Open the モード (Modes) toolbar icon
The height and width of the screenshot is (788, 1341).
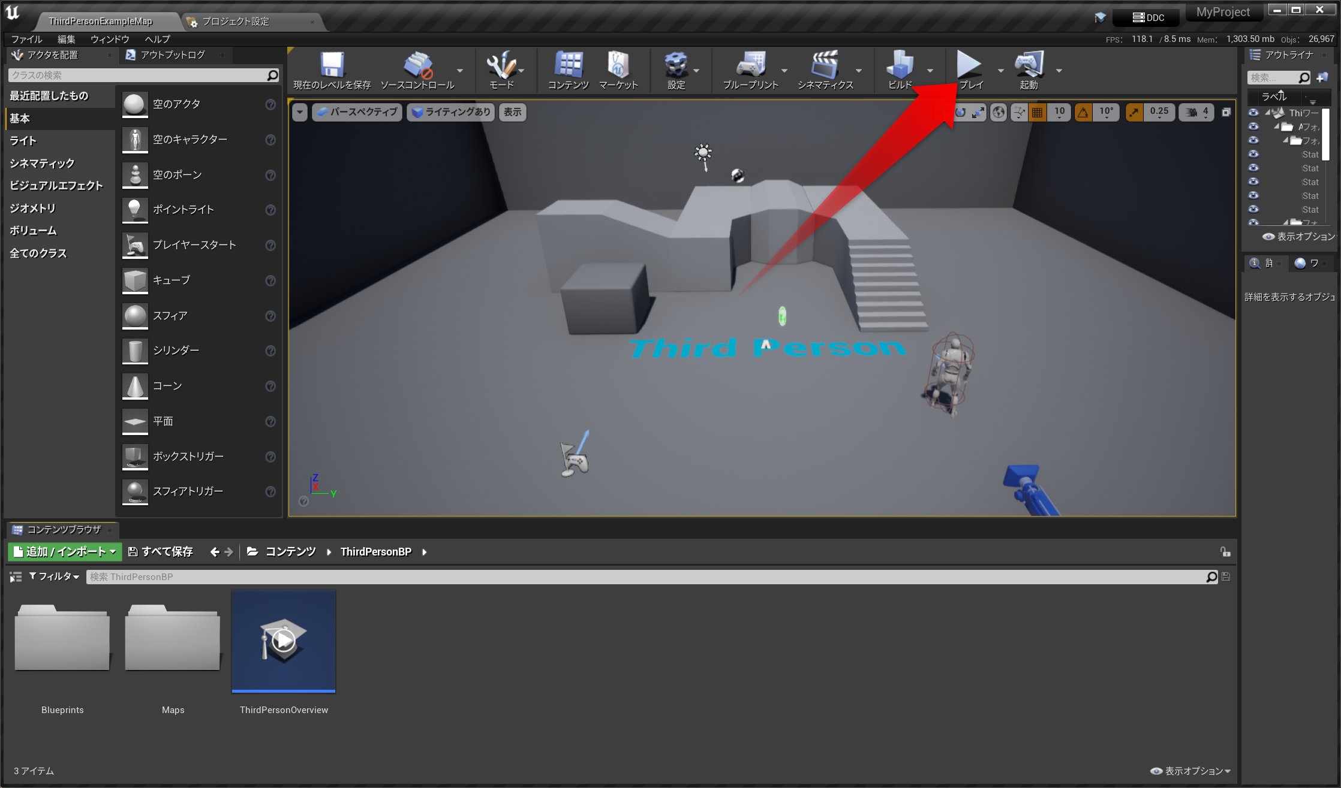[503, 68]
